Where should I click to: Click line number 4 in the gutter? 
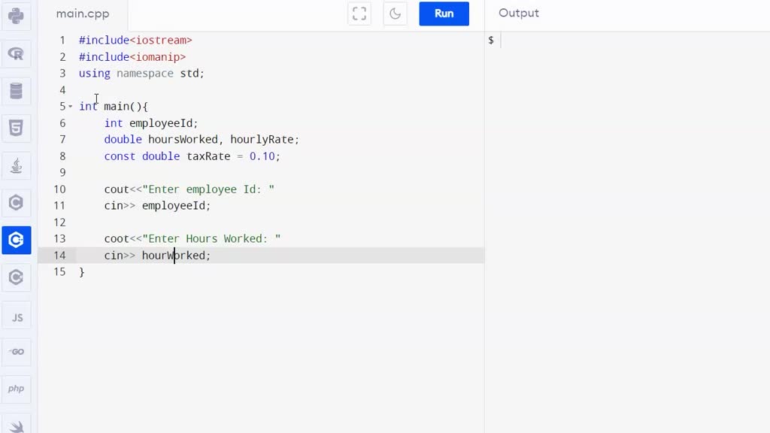coord(62,90)
